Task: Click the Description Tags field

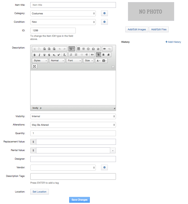Action: point(73,177)
